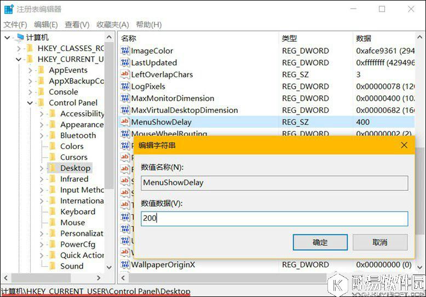
Task: Click REG_SZ type of LeftOverlapChars
Action: pos(295,75)
